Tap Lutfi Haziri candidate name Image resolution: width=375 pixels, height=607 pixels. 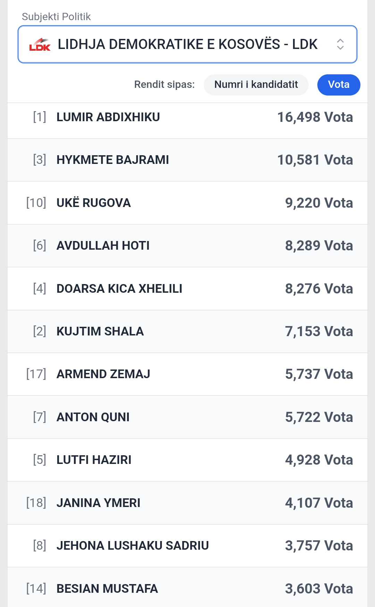tap(94, 460)
